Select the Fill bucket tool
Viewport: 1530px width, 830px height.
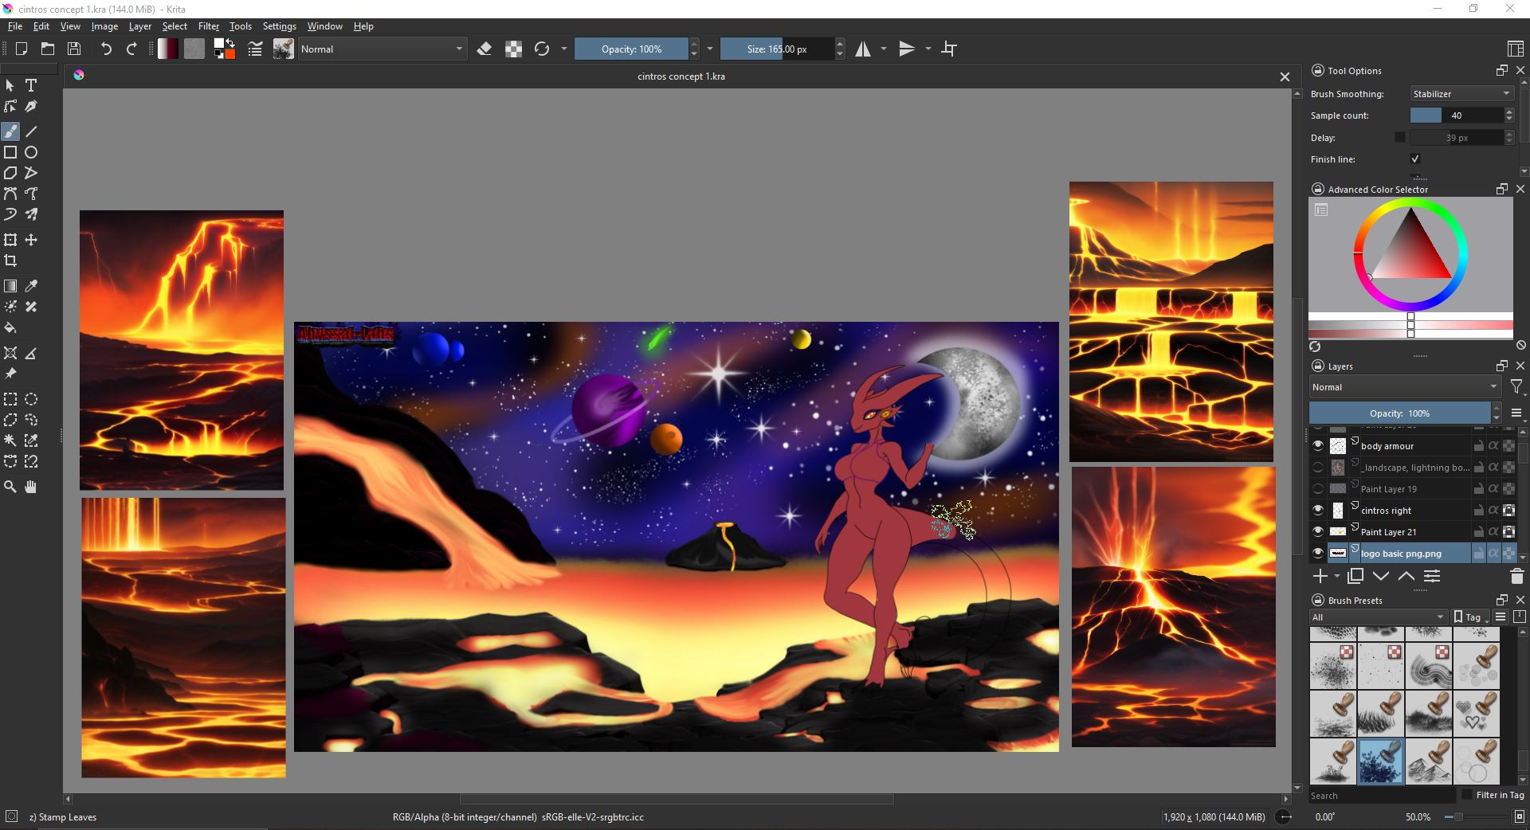[x=10, y=327]
